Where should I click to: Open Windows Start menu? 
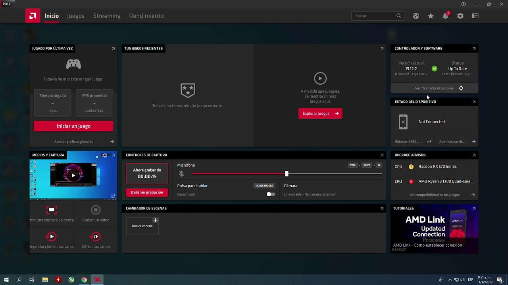click(x=6, y=280)
